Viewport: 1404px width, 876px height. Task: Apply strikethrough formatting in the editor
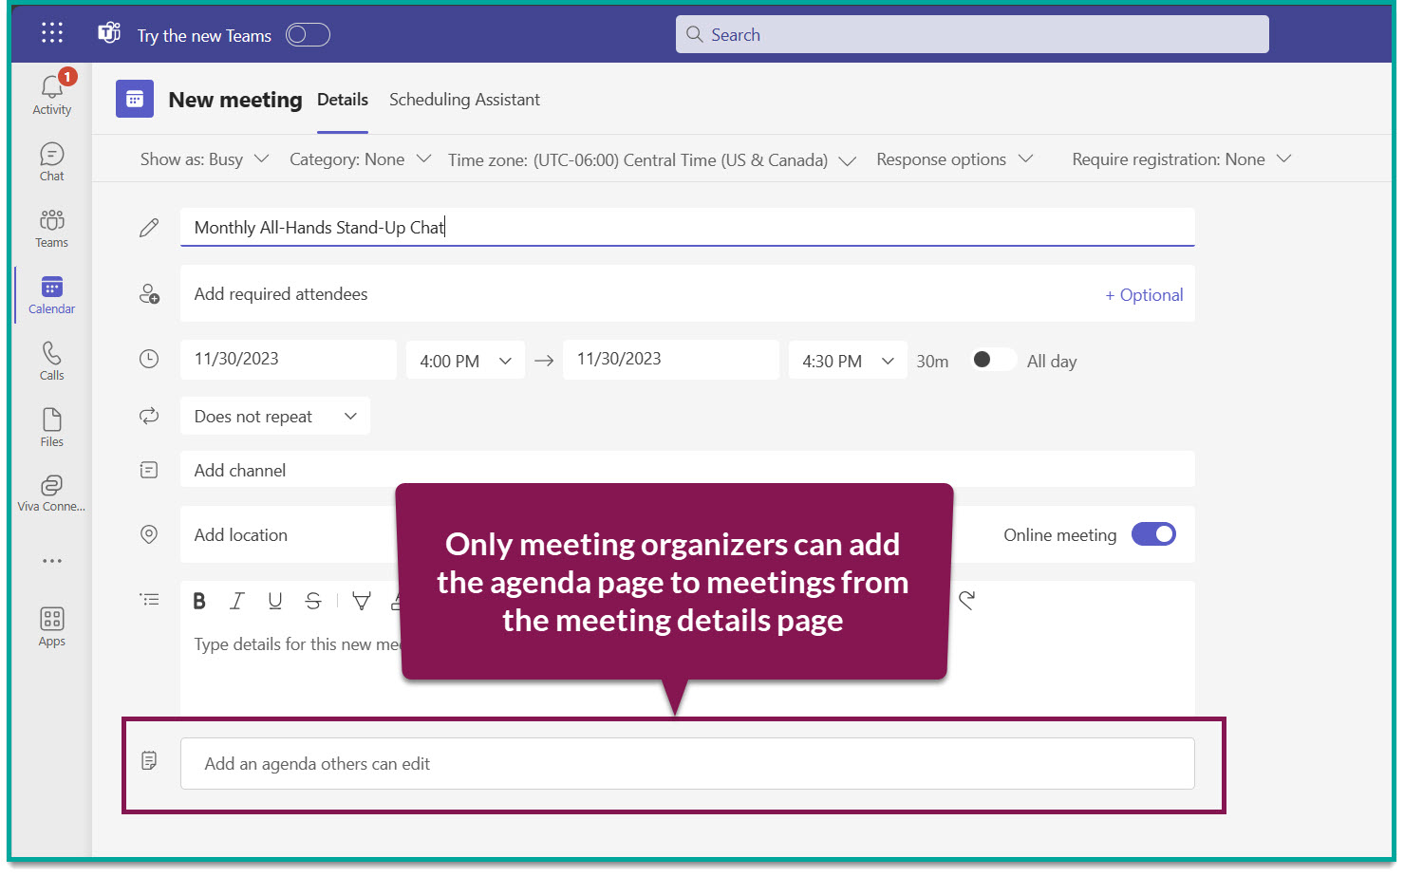pyautogui.click(x=313, y=600)
